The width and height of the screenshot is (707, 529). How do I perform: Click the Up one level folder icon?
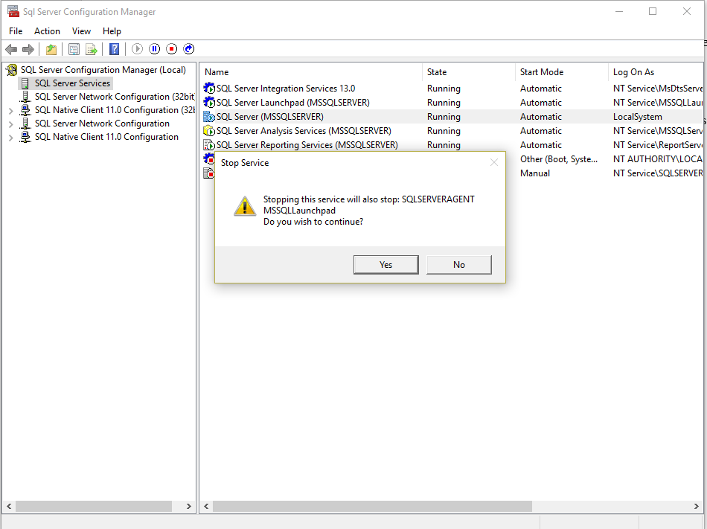(x=51, y=49)
